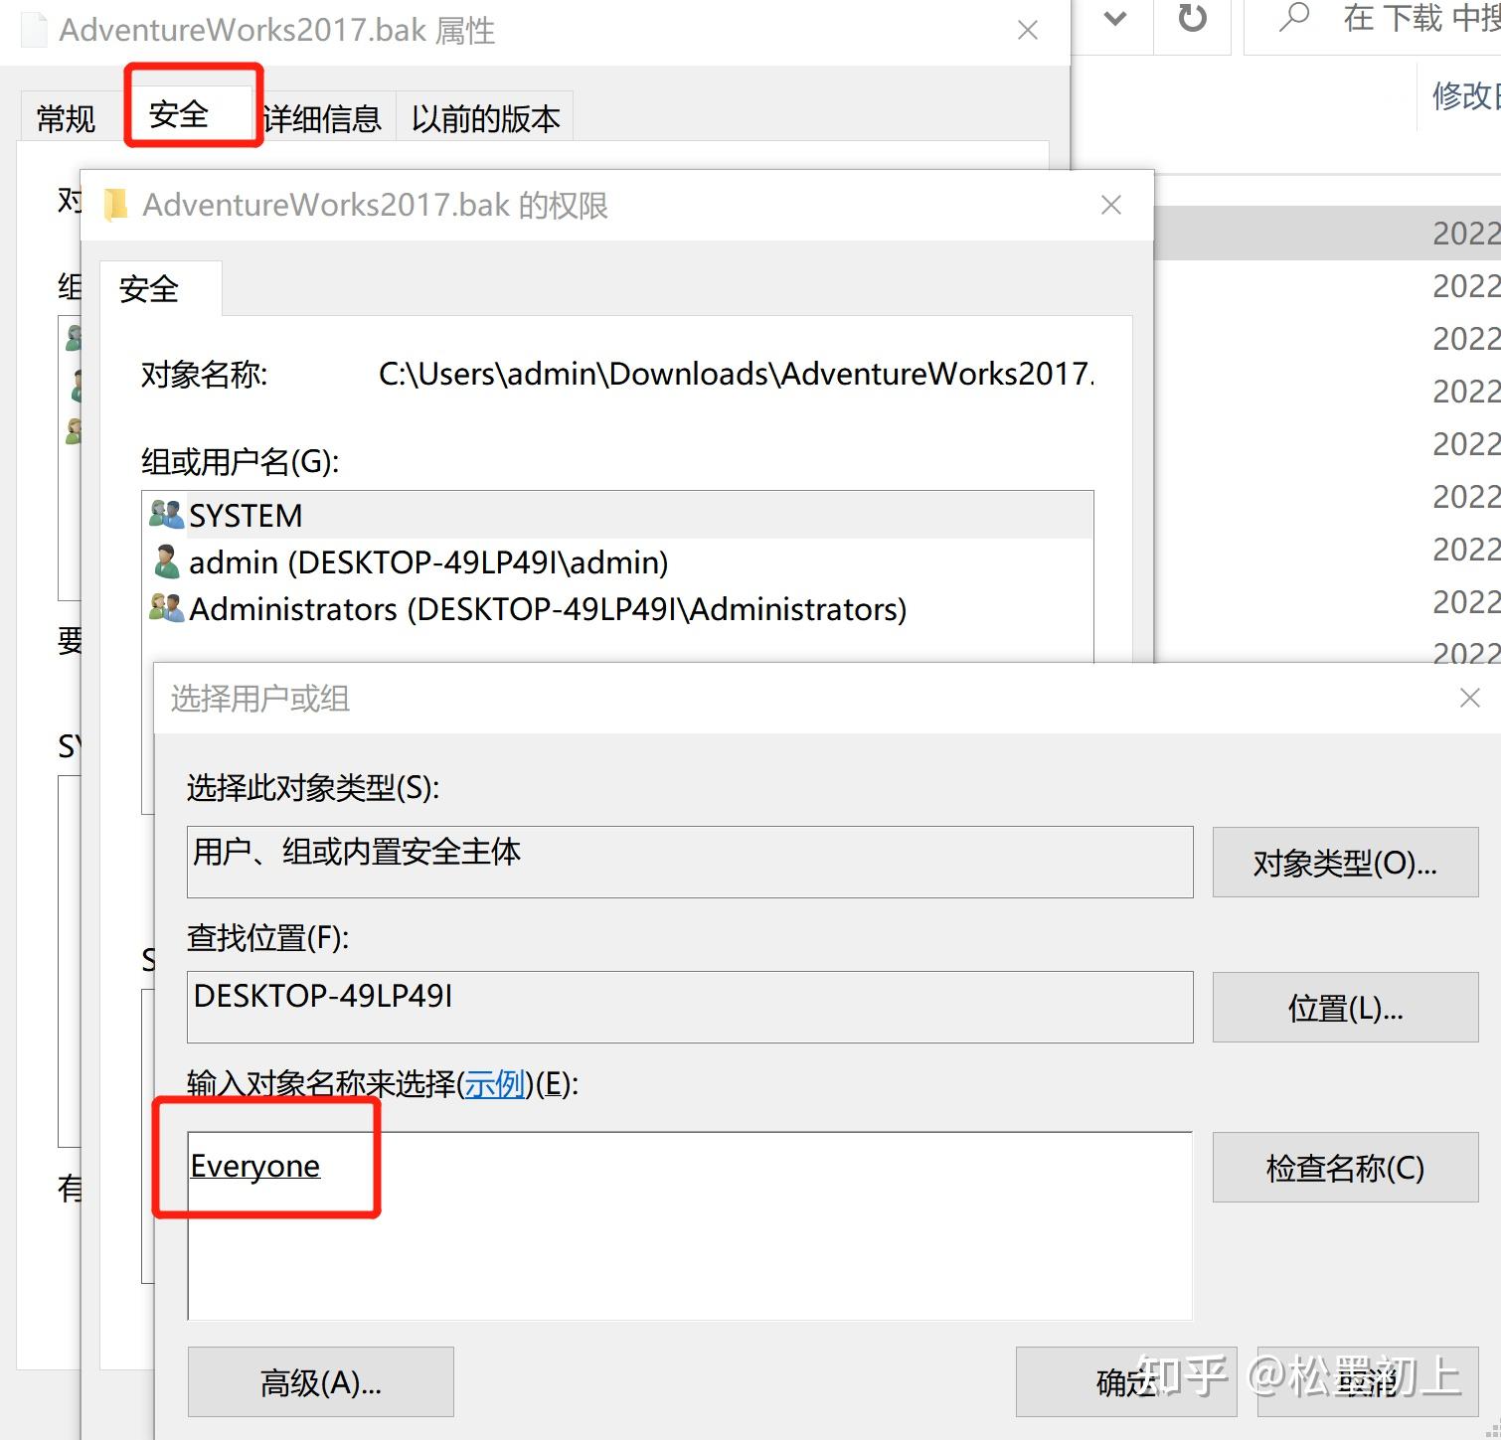
Task: Open the 对象类型(O)... dialog
Action: [x=1345, y=863]
